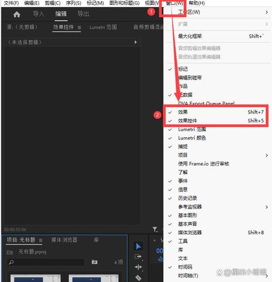Open the 剪辑(C) menu
Viewport: 272px width, 282px height.
[53, 3]
